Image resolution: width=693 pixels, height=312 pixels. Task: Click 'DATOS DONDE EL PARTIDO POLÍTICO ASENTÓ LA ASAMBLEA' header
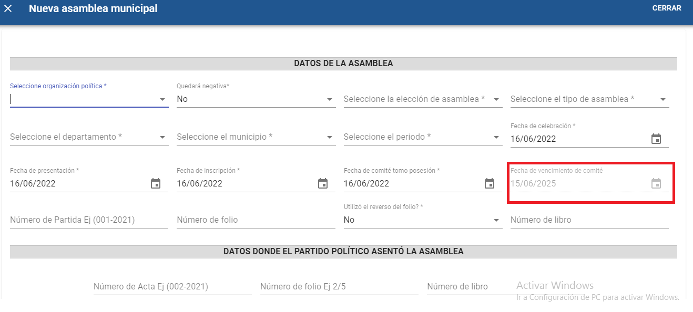click(x=343, y=252)
